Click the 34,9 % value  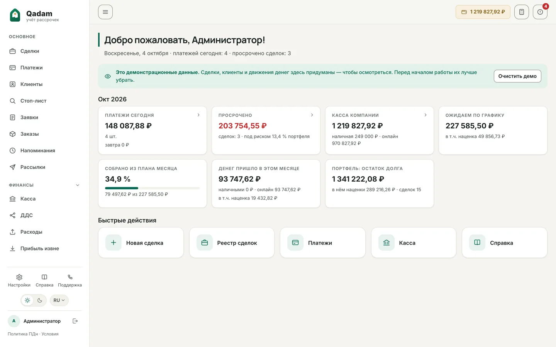pos(118,179)
